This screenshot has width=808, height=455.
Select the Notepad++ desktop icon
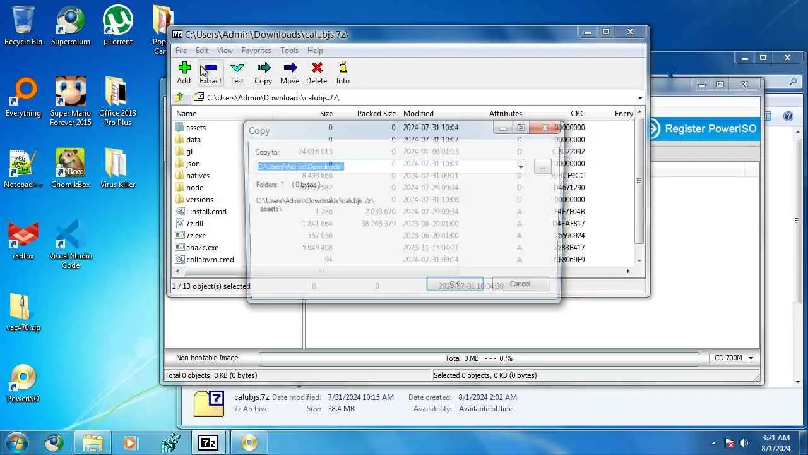pos(23,169)
